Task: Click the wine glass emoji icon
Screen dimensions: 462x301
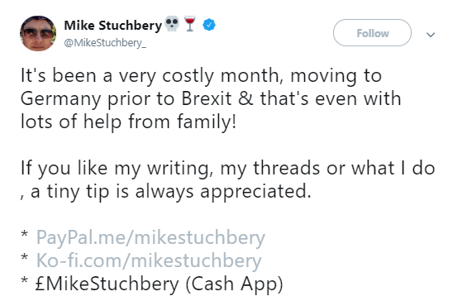Action: coord(190,24)
